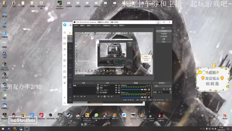This screenshot has height=131, width=232.
Task: Hide the first text source via eye icon
Action: 116,86
